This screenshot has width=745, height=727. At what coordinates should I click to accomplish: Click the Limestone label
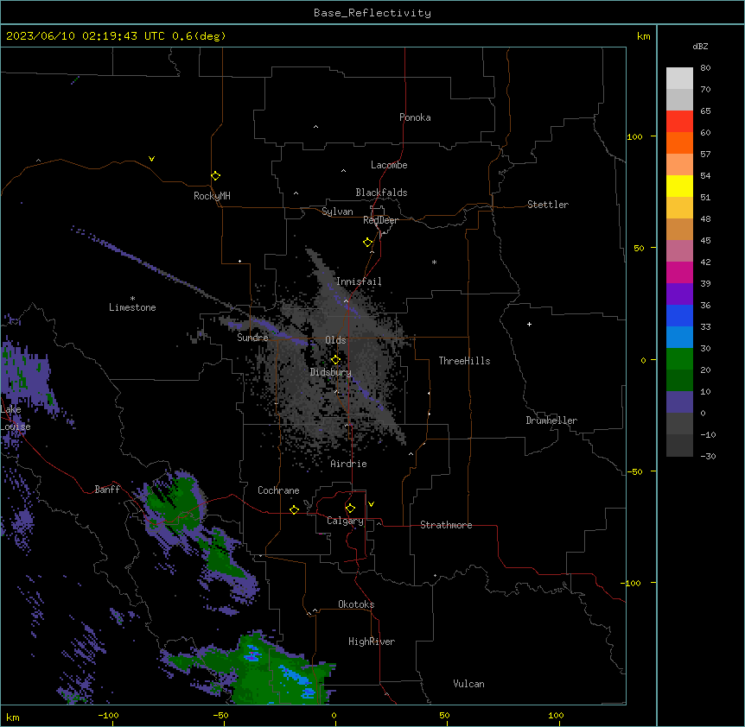132,307
